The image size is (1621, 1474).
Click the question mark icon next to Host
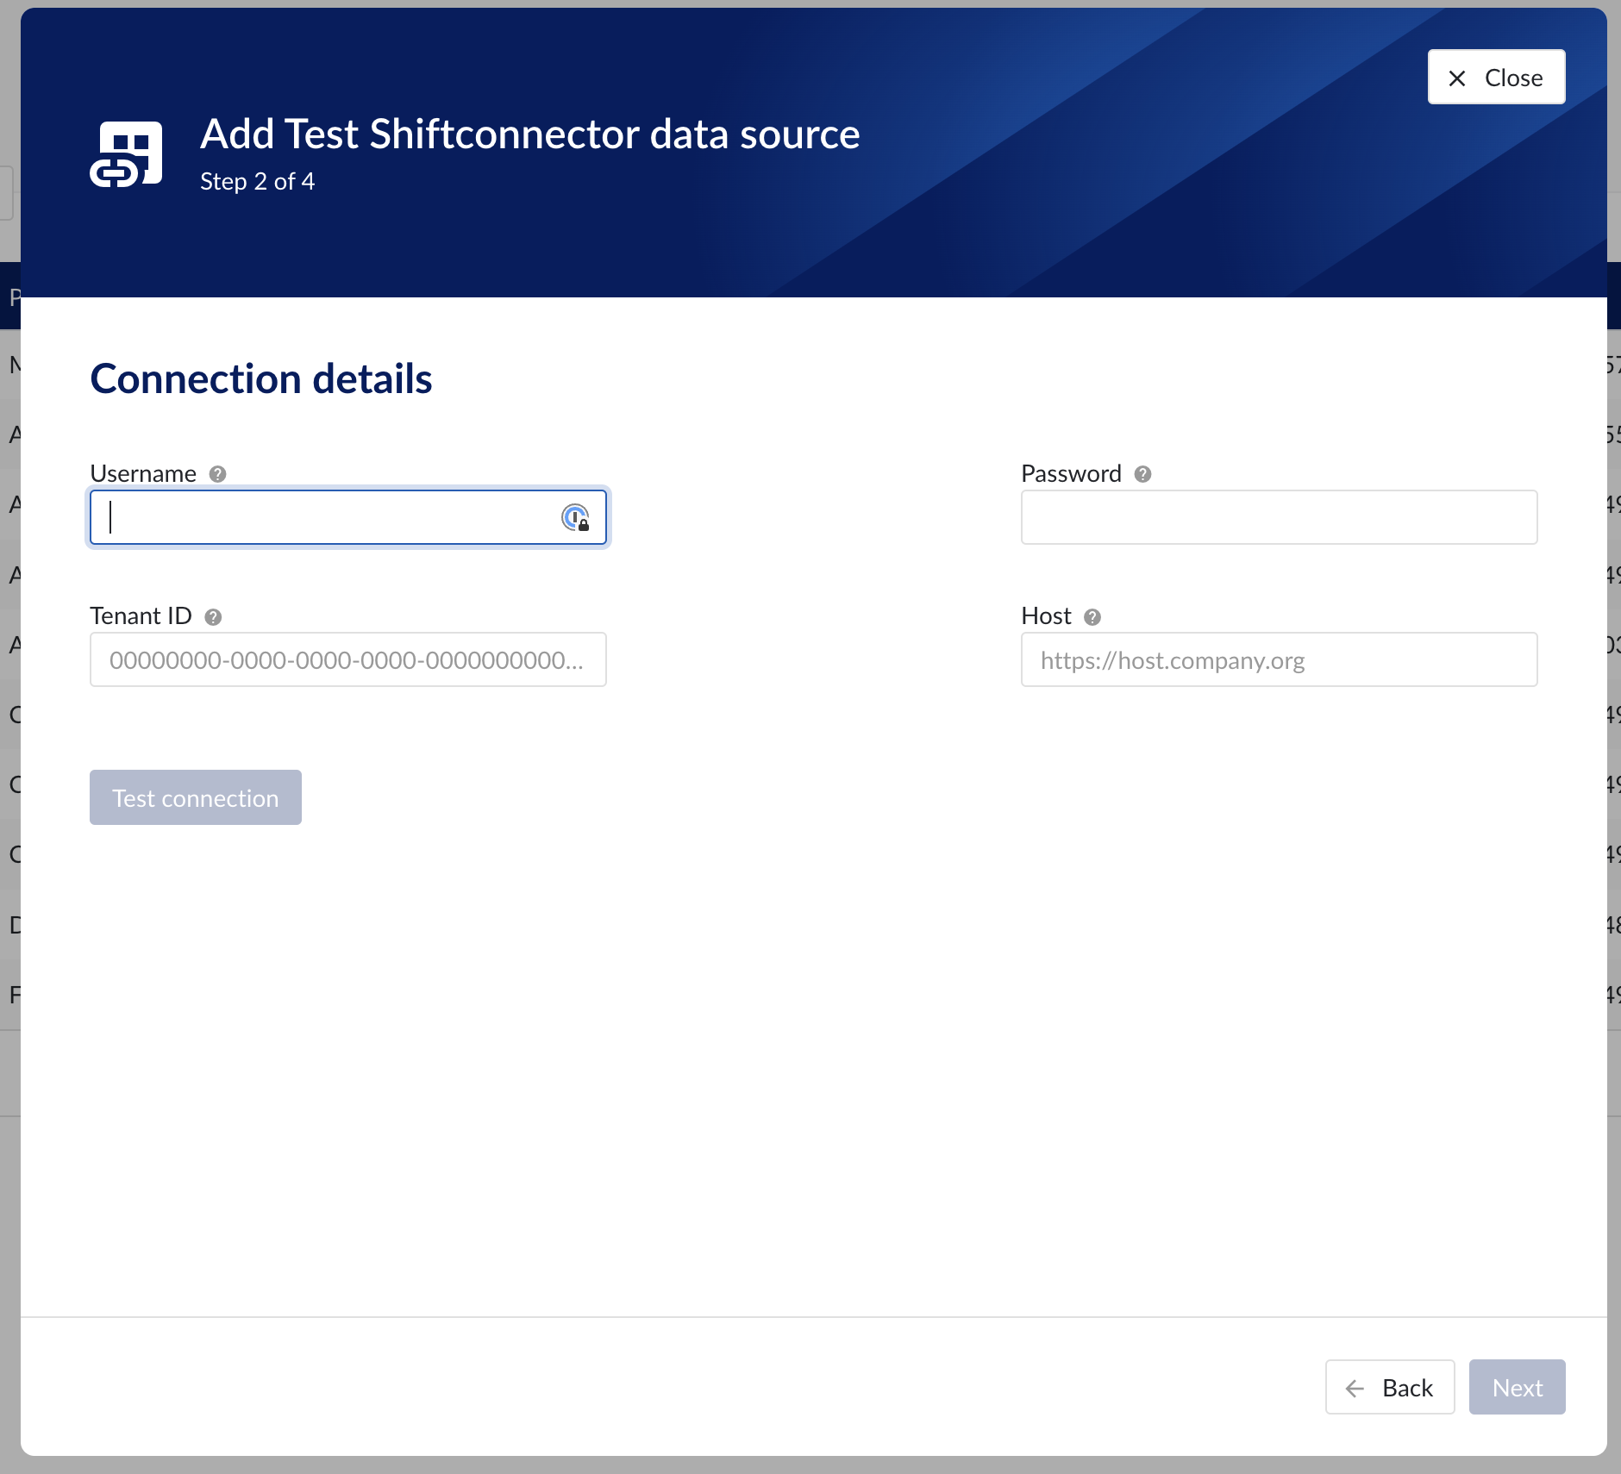tap(1092, 617)
